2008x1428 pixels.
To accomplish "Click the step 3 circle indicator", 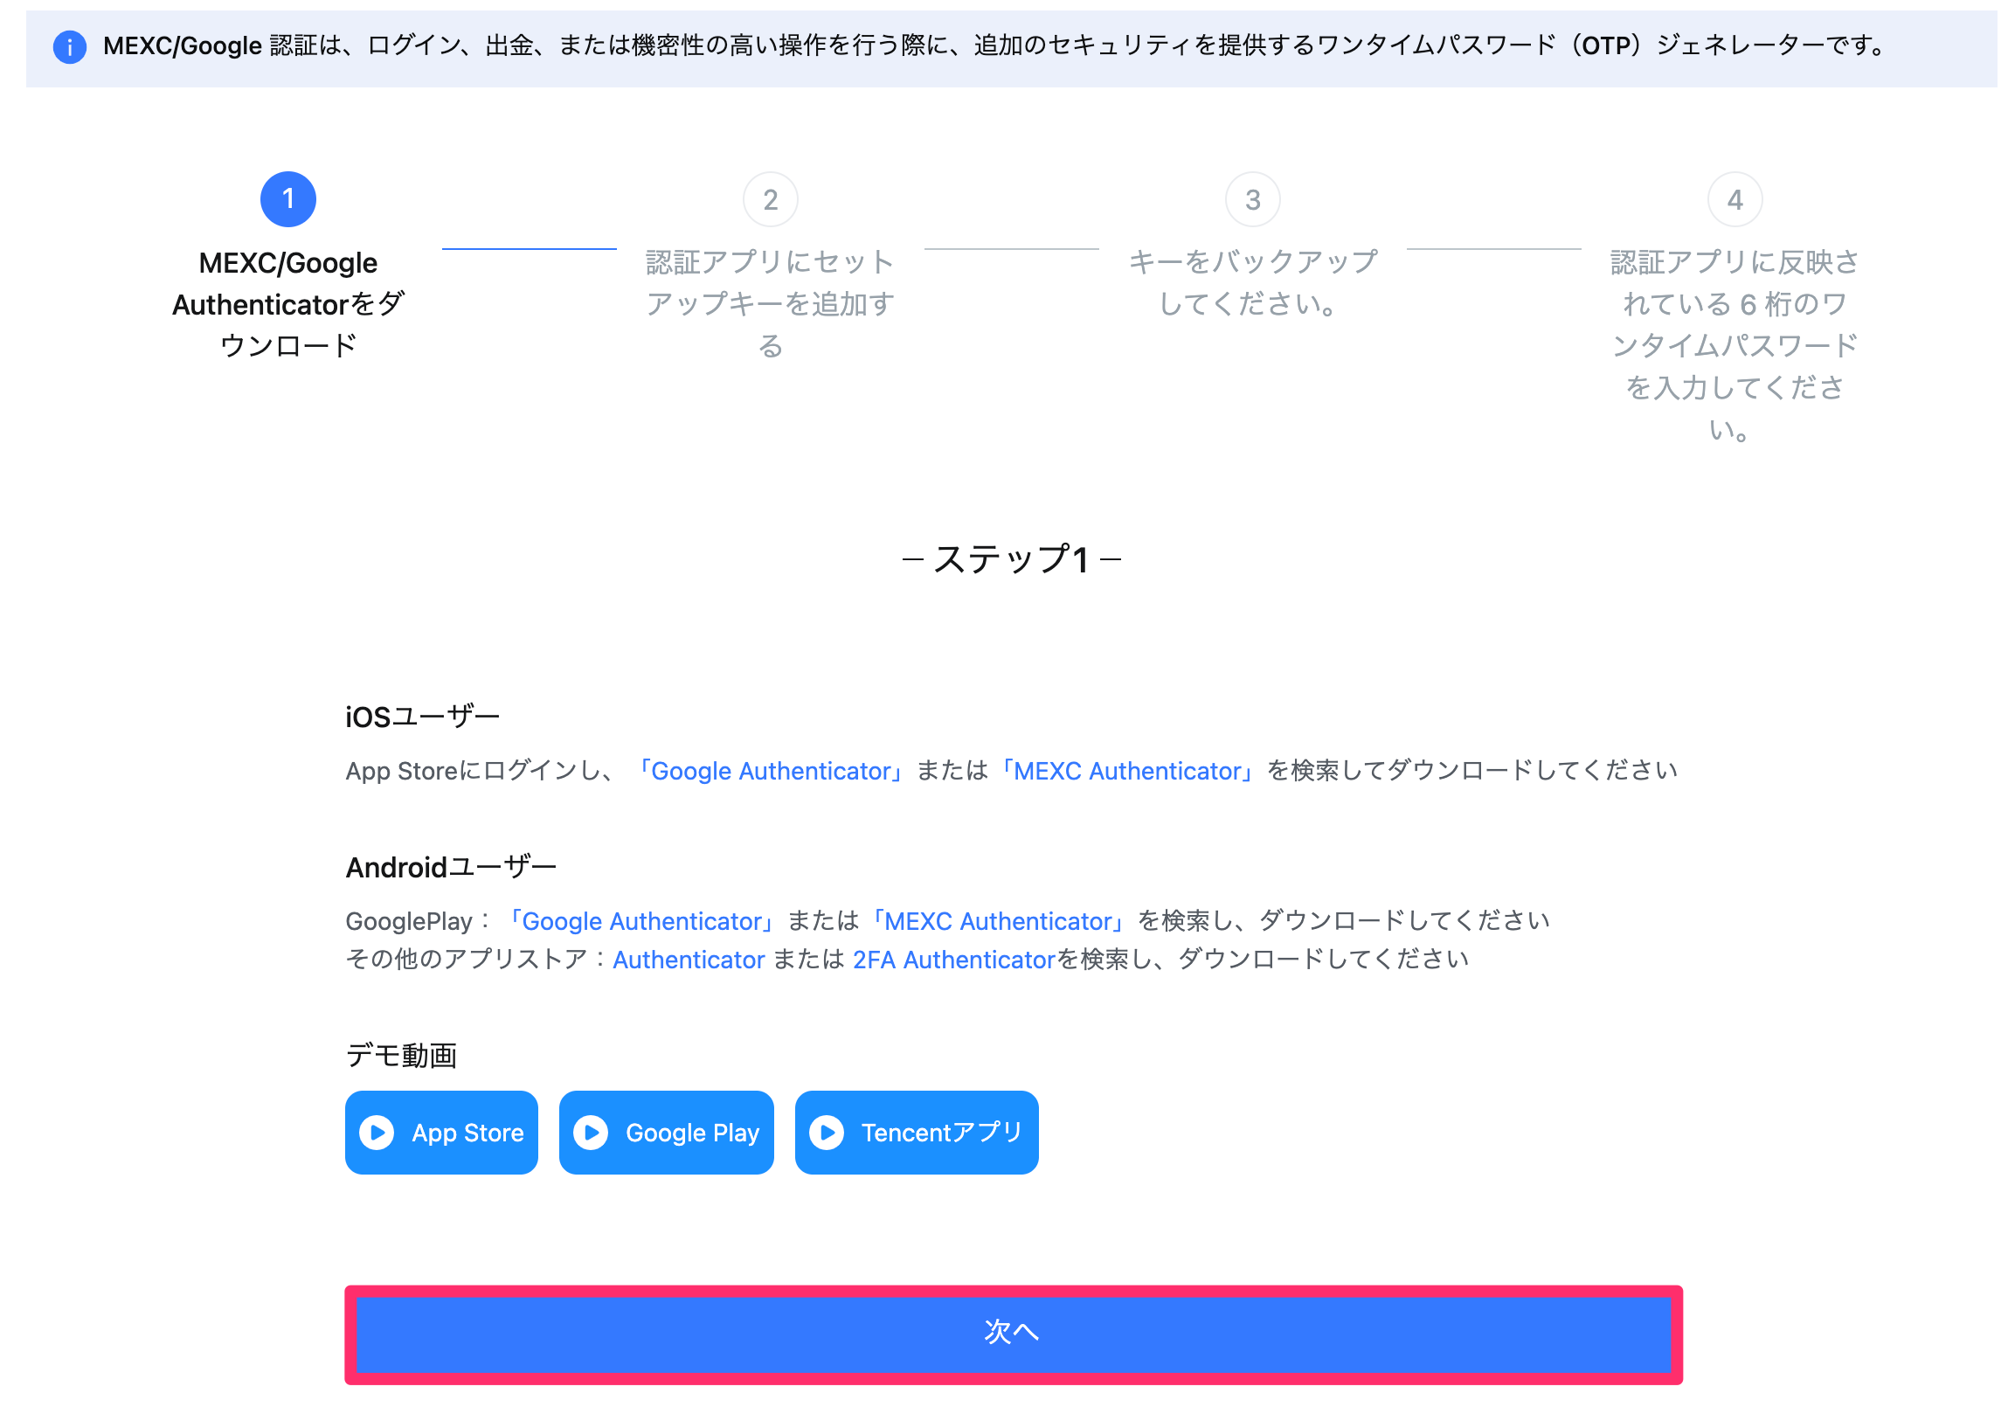I will (1253, 200).
